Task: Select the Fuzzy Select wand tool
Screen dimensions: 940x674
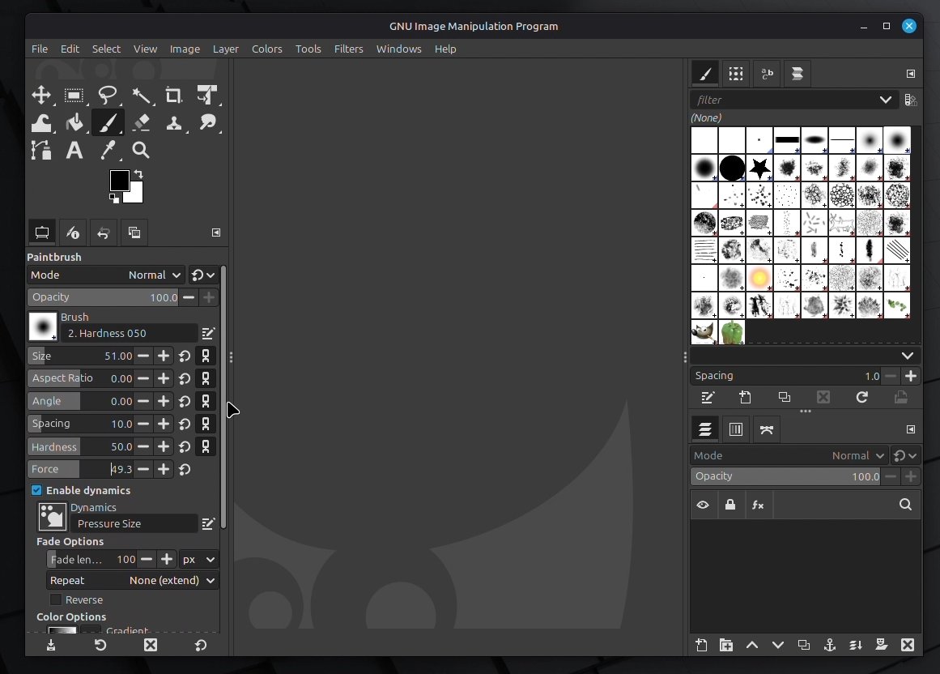Action: [141, 96]
